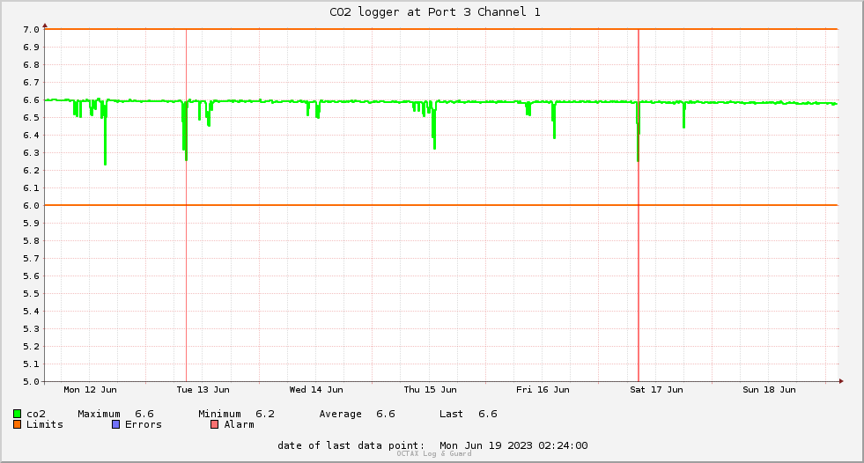The image size is (864, 463).
Task: Click the Maximum 6.6 statistic
Action: tap(115, 414)
